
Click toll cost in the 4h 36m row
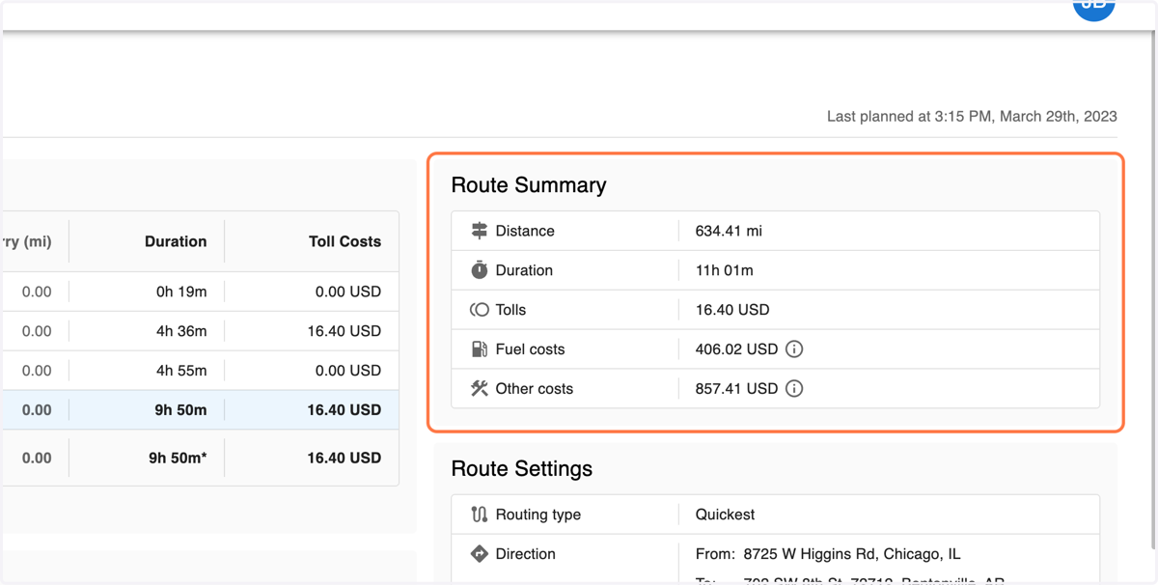pyautogui.click(x=345, y=331)
